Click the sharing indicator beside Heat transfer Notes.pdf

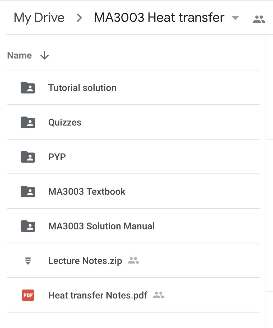coord(159,295)
